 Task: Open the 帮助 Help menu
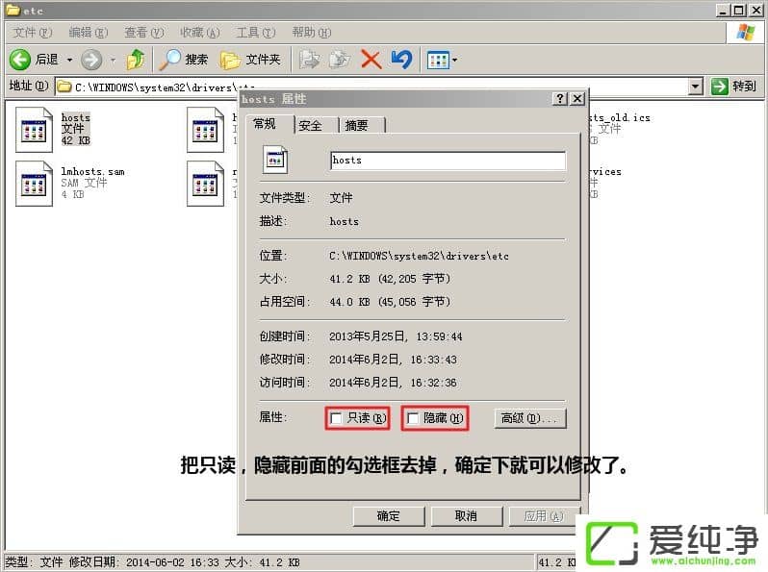(312, 33)
